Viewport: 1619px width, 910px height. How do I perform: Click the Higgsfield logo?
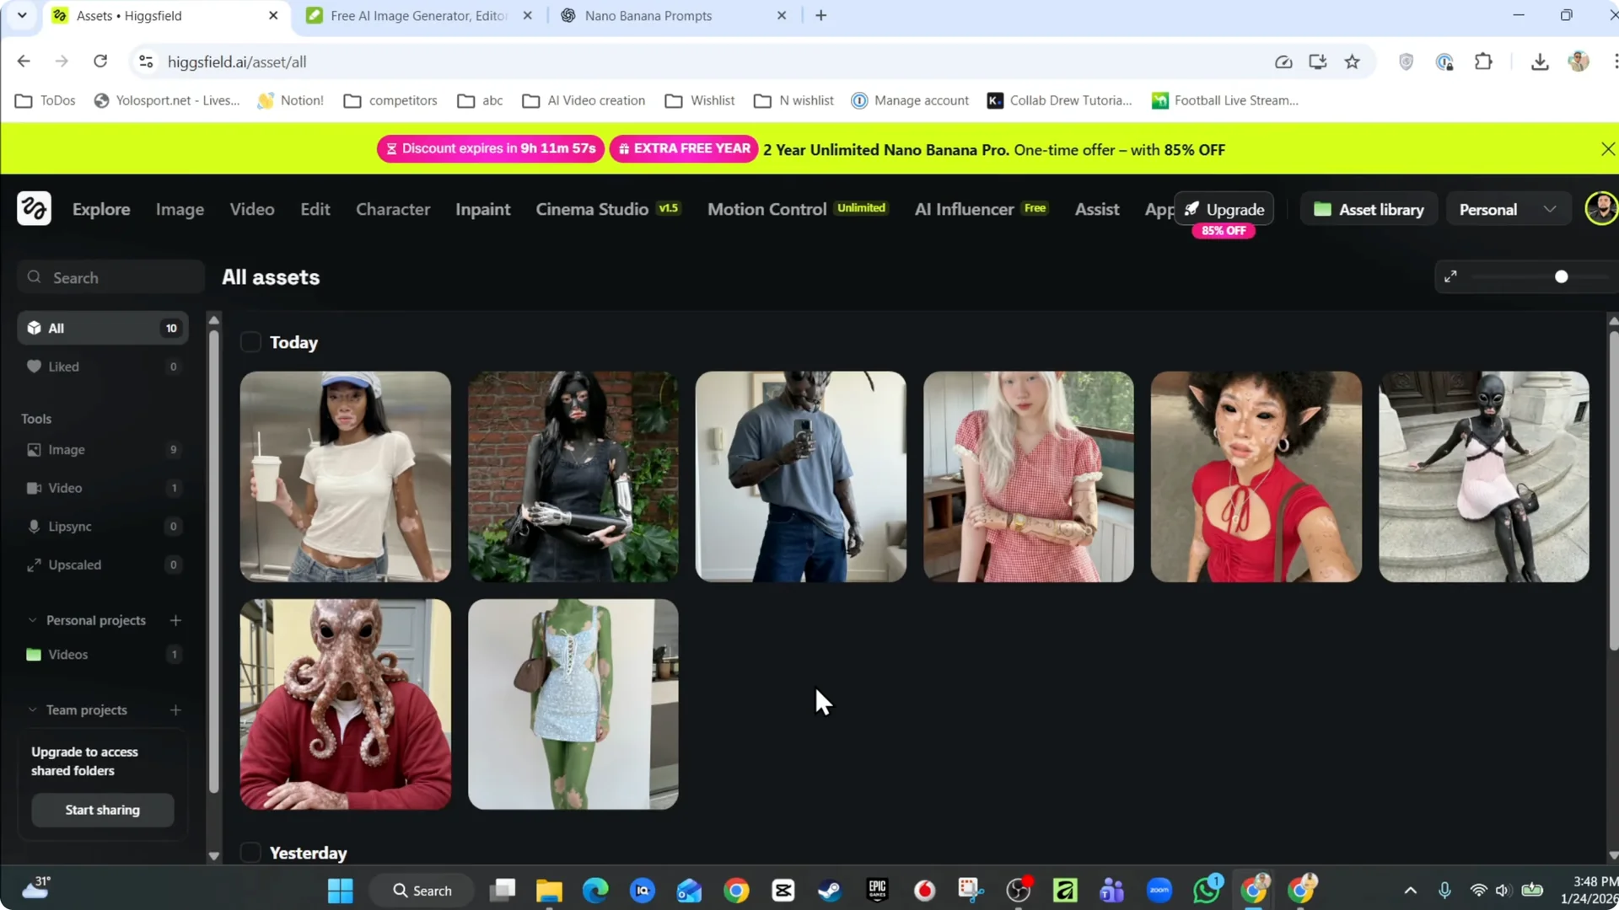[x=35, y=208]
